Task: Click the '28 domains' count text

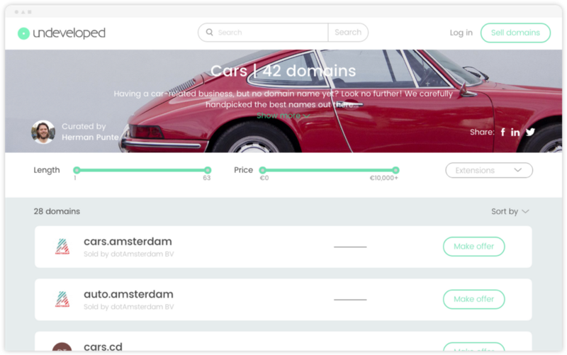Action: click(x=57, y=211)
